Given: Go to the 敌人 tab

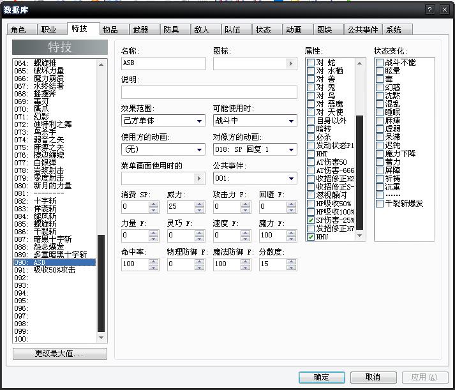Looking at the screenshot, I should pos(206,29).
